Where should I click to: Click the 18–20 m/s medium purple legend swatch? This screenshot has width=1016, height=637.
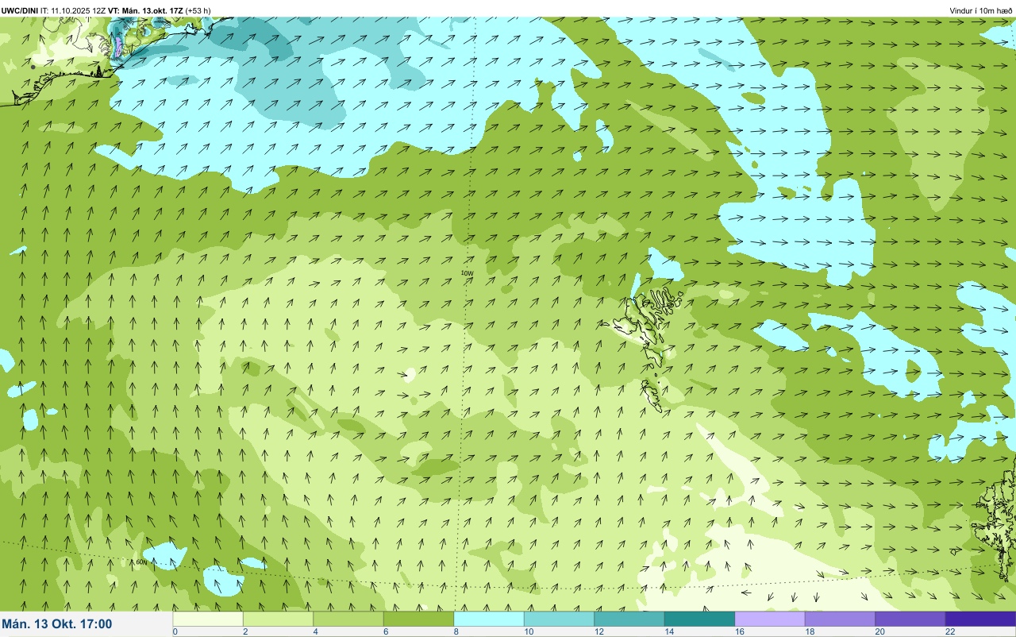pyautogui.click(x=840, y=619)
